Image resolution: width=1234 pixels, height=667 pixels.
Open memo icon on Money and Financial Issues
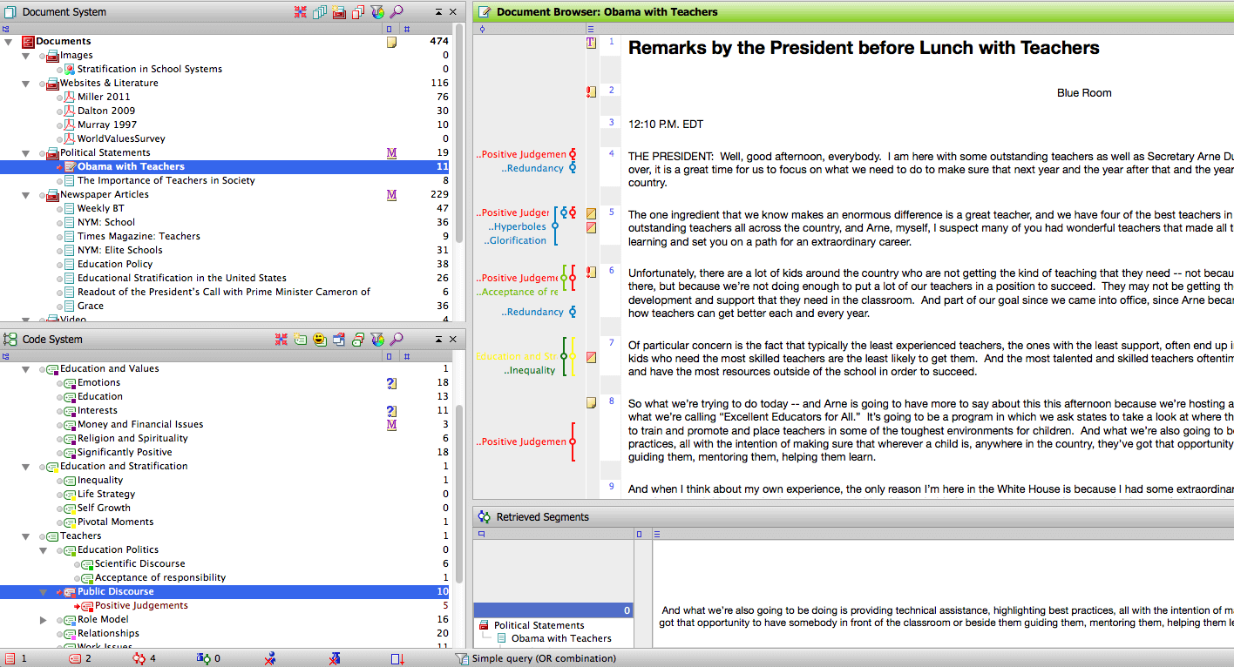391,424
